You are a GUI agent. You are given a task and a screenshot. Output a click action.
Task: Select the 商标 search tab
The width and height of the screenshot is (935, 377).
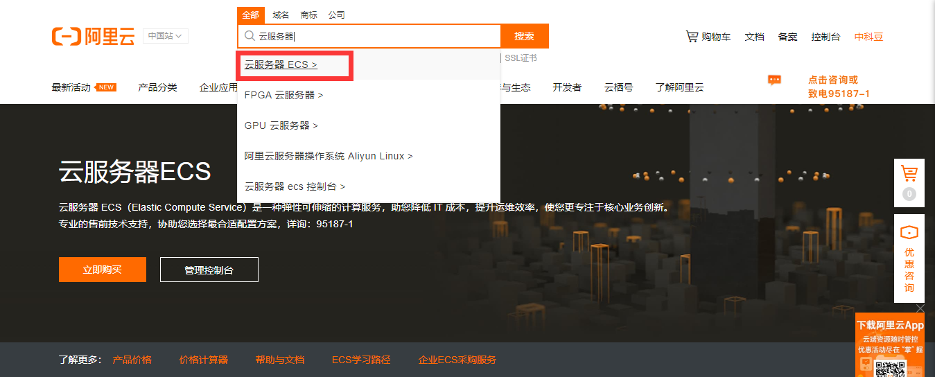(x=308, y=15)
